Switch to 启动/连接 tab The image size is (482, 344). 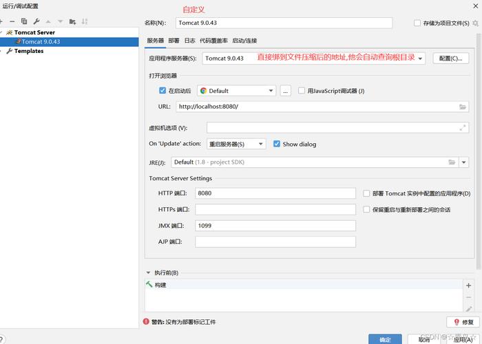tap(244, 41)
